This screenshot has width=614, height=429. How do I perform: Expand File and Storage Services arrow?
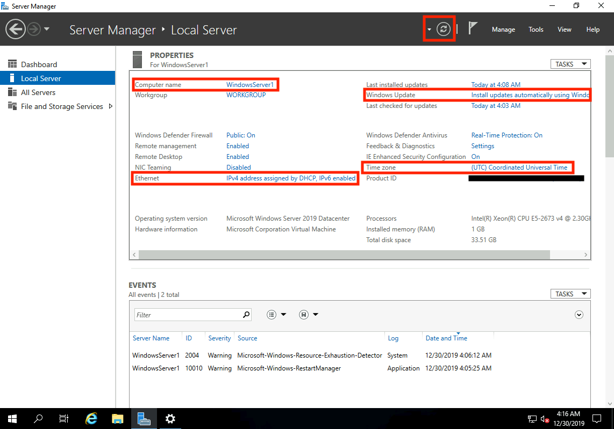tap(111, 106)
